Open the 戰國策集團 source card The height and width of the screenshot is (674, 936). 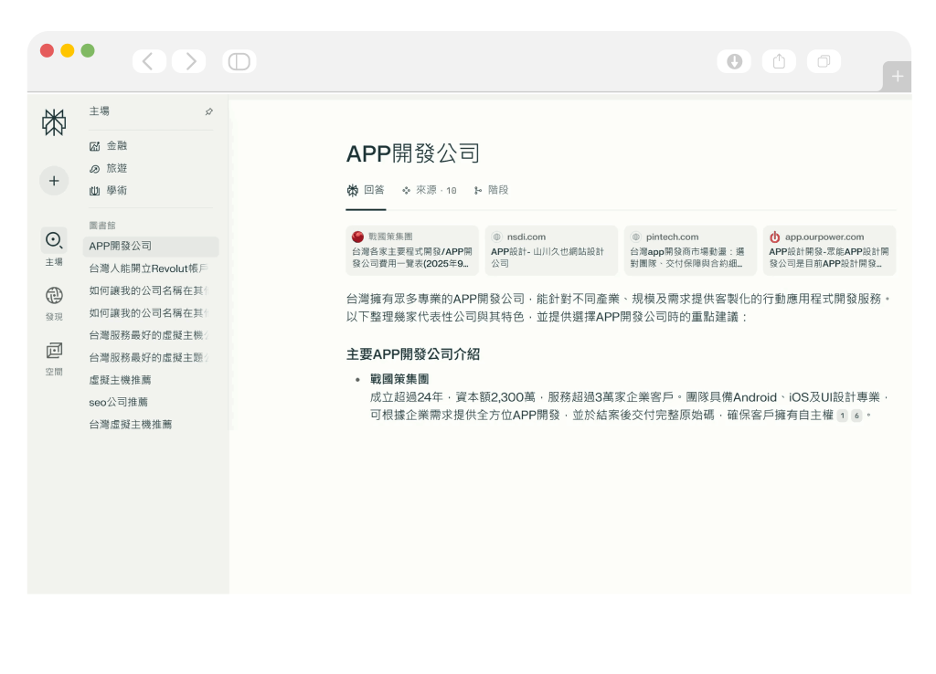click(412, 250)
